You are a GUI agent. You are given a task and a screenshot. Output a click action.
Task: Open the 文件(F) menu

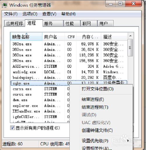[x=11, y=14]
